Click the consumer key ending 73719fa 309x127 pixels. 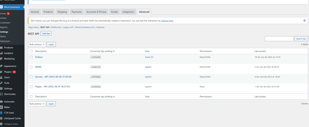pos(96,57)
